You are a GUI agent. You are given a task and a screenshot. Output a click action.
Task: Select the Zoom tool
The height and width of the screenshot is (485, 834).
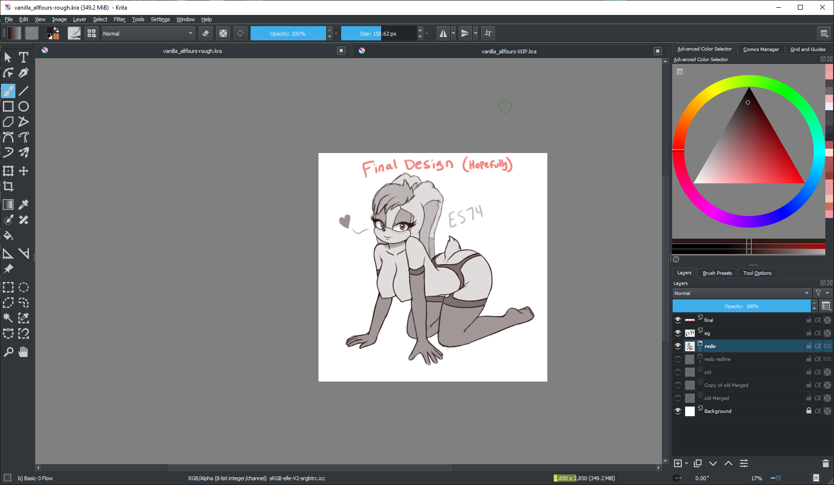click(x=8, y=352)
